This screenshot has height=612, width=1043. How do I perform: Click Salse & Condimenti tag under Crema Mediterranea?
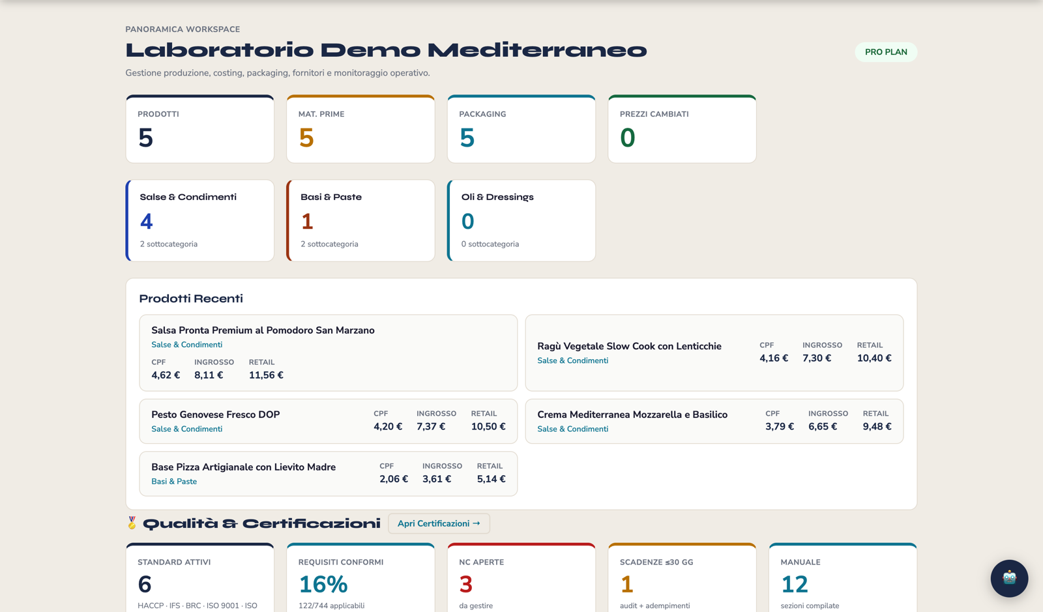click(x=572, y=429)
